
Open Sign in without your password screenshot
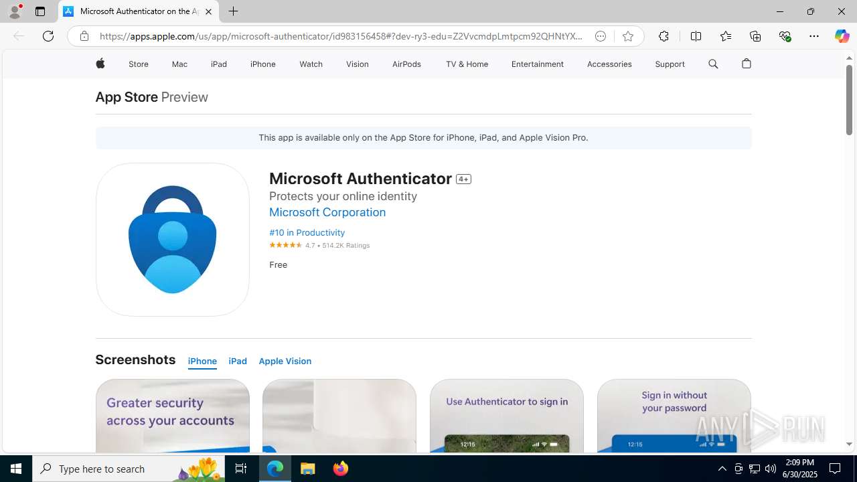point(674,416)
